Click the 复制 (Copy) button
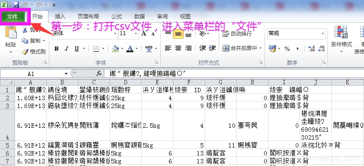The height and width of the screenshot is (166, 364). pos(32,41)
